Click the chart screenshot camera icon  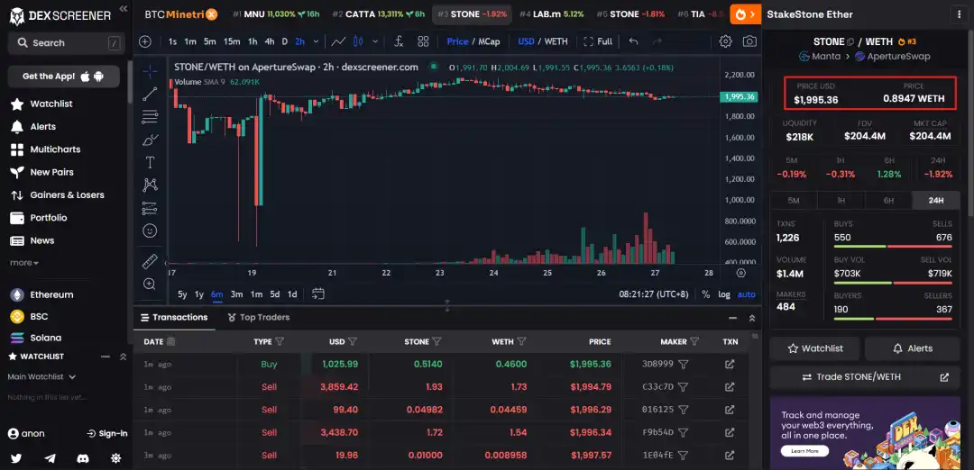[749, 41]
